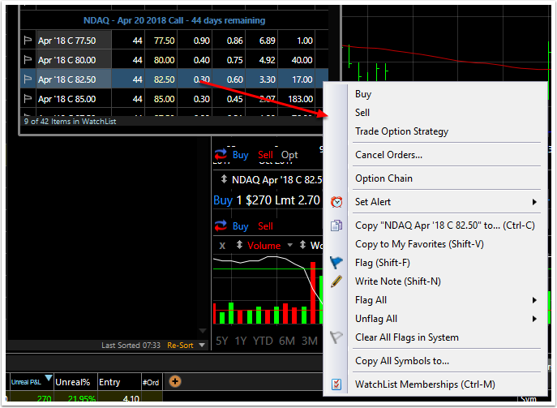Click the Opt button

[x=289, y=155]
